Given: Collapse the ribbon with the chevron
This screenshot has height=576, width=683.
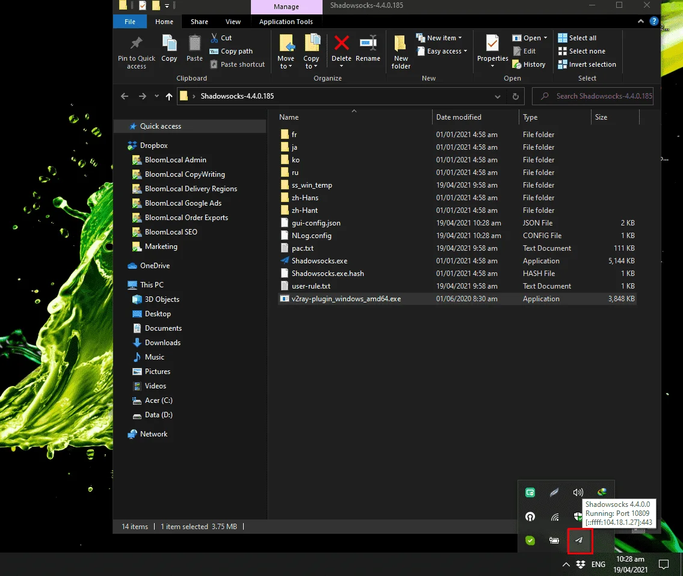Looking at the screenshot, I should click(x=640, y=21).
